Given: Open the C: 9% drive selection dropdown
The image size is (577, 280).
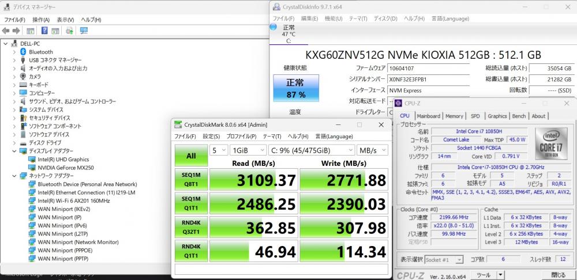Looking at the screenshot, I should pos(312,150).
